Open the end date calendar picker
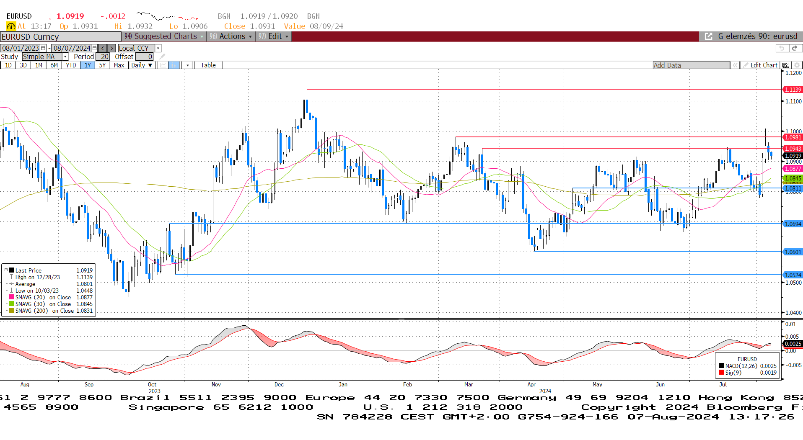Viewport: 803px width, 440px height. pyautogui.click(x=94, y=48)
